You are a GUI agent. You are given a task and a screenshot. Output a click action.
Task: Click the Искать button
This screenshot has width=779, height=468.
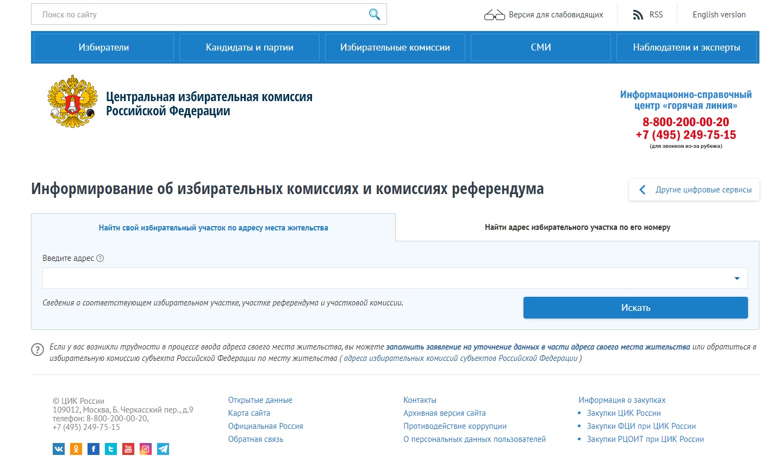coord(635,308)
